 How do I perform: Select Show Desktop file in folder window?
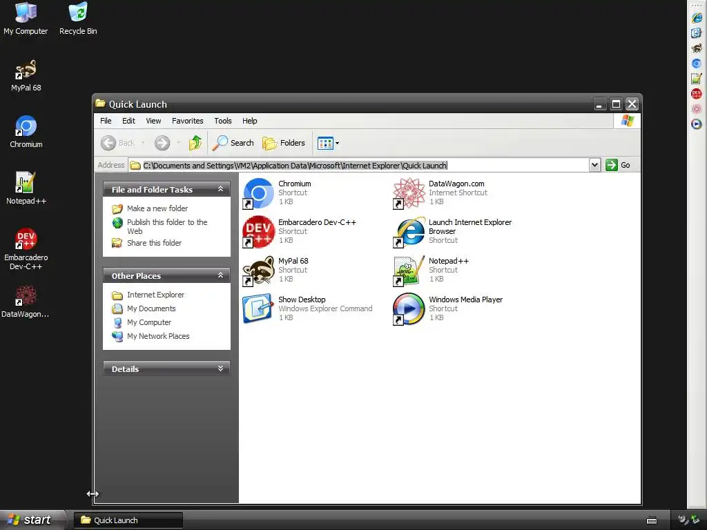307,308
